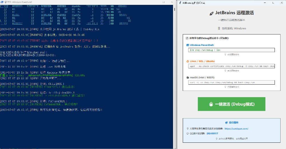Click the document icon beside 所有平台的Debug激活命令
The height and width of the screenshot is (149, 286).
click(x=187, y=38)
